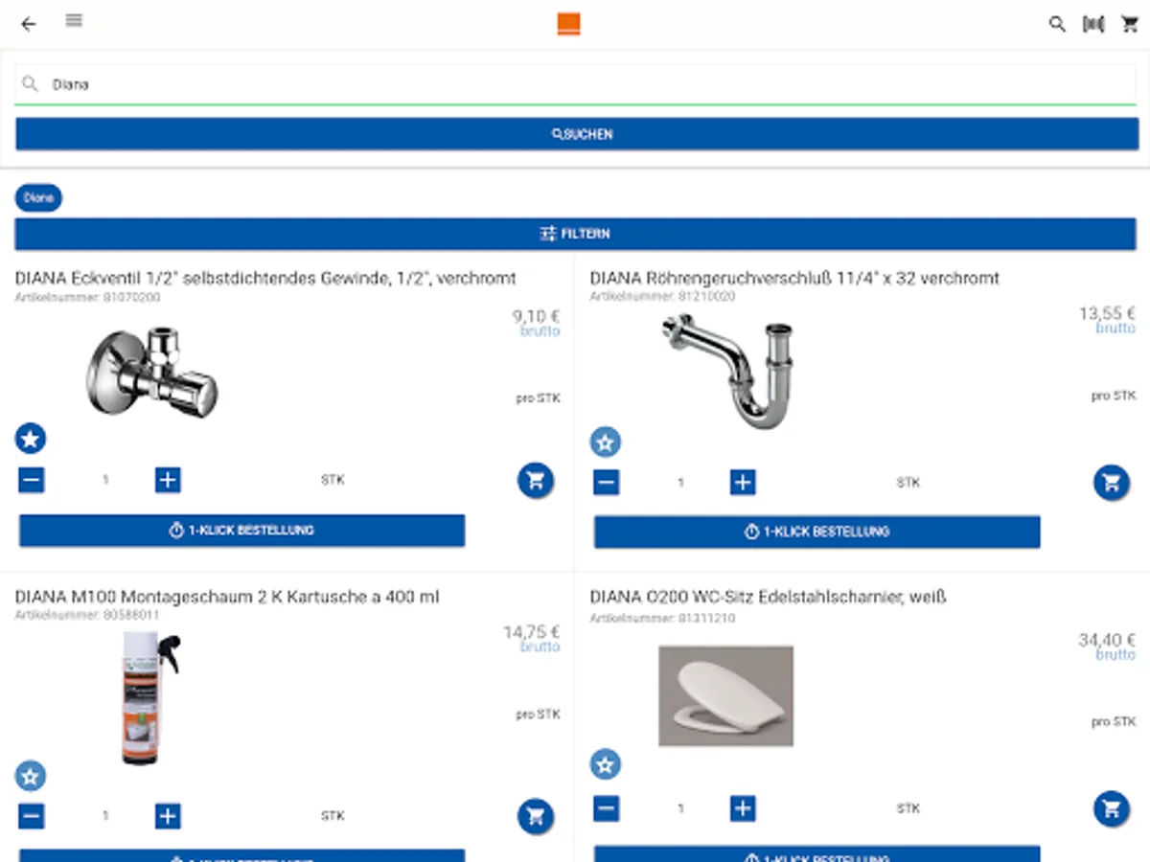Click 1-Klick Bestellung for Eckventil
The height and width of the screenshot is (862, 1150).
tap(242, 531)
